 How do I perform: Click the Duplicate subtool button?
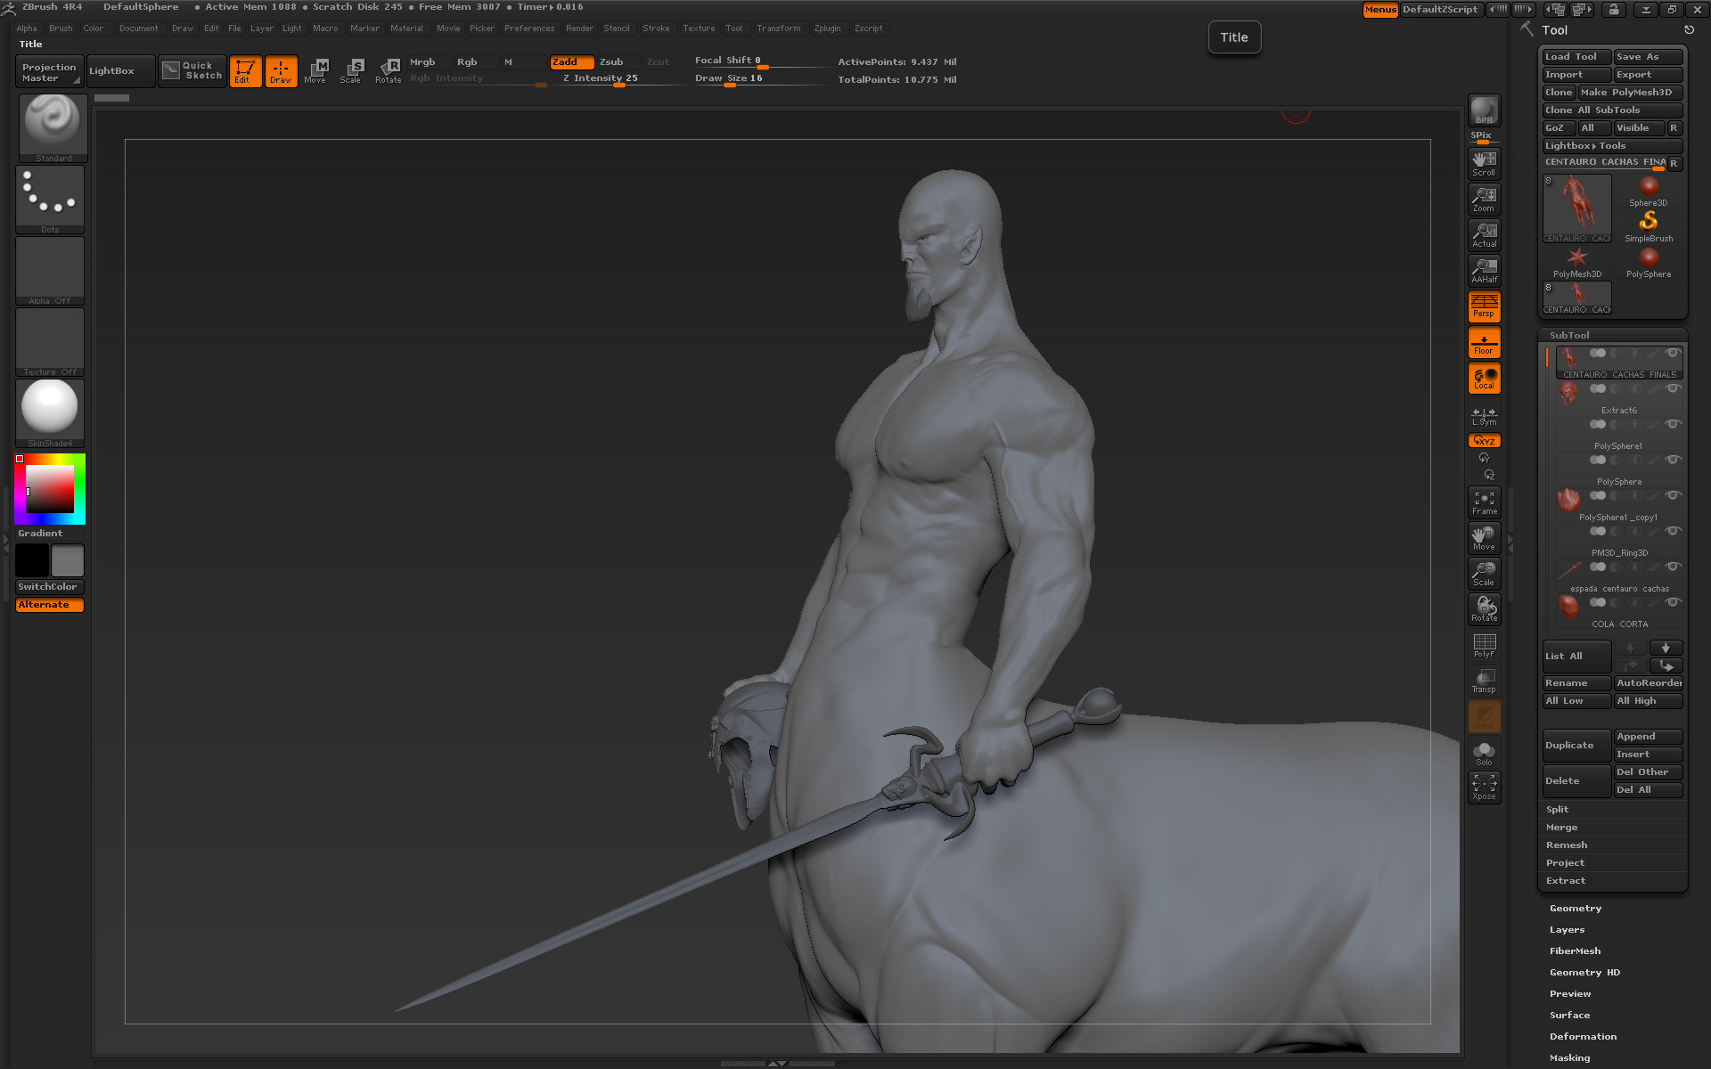1576,745
